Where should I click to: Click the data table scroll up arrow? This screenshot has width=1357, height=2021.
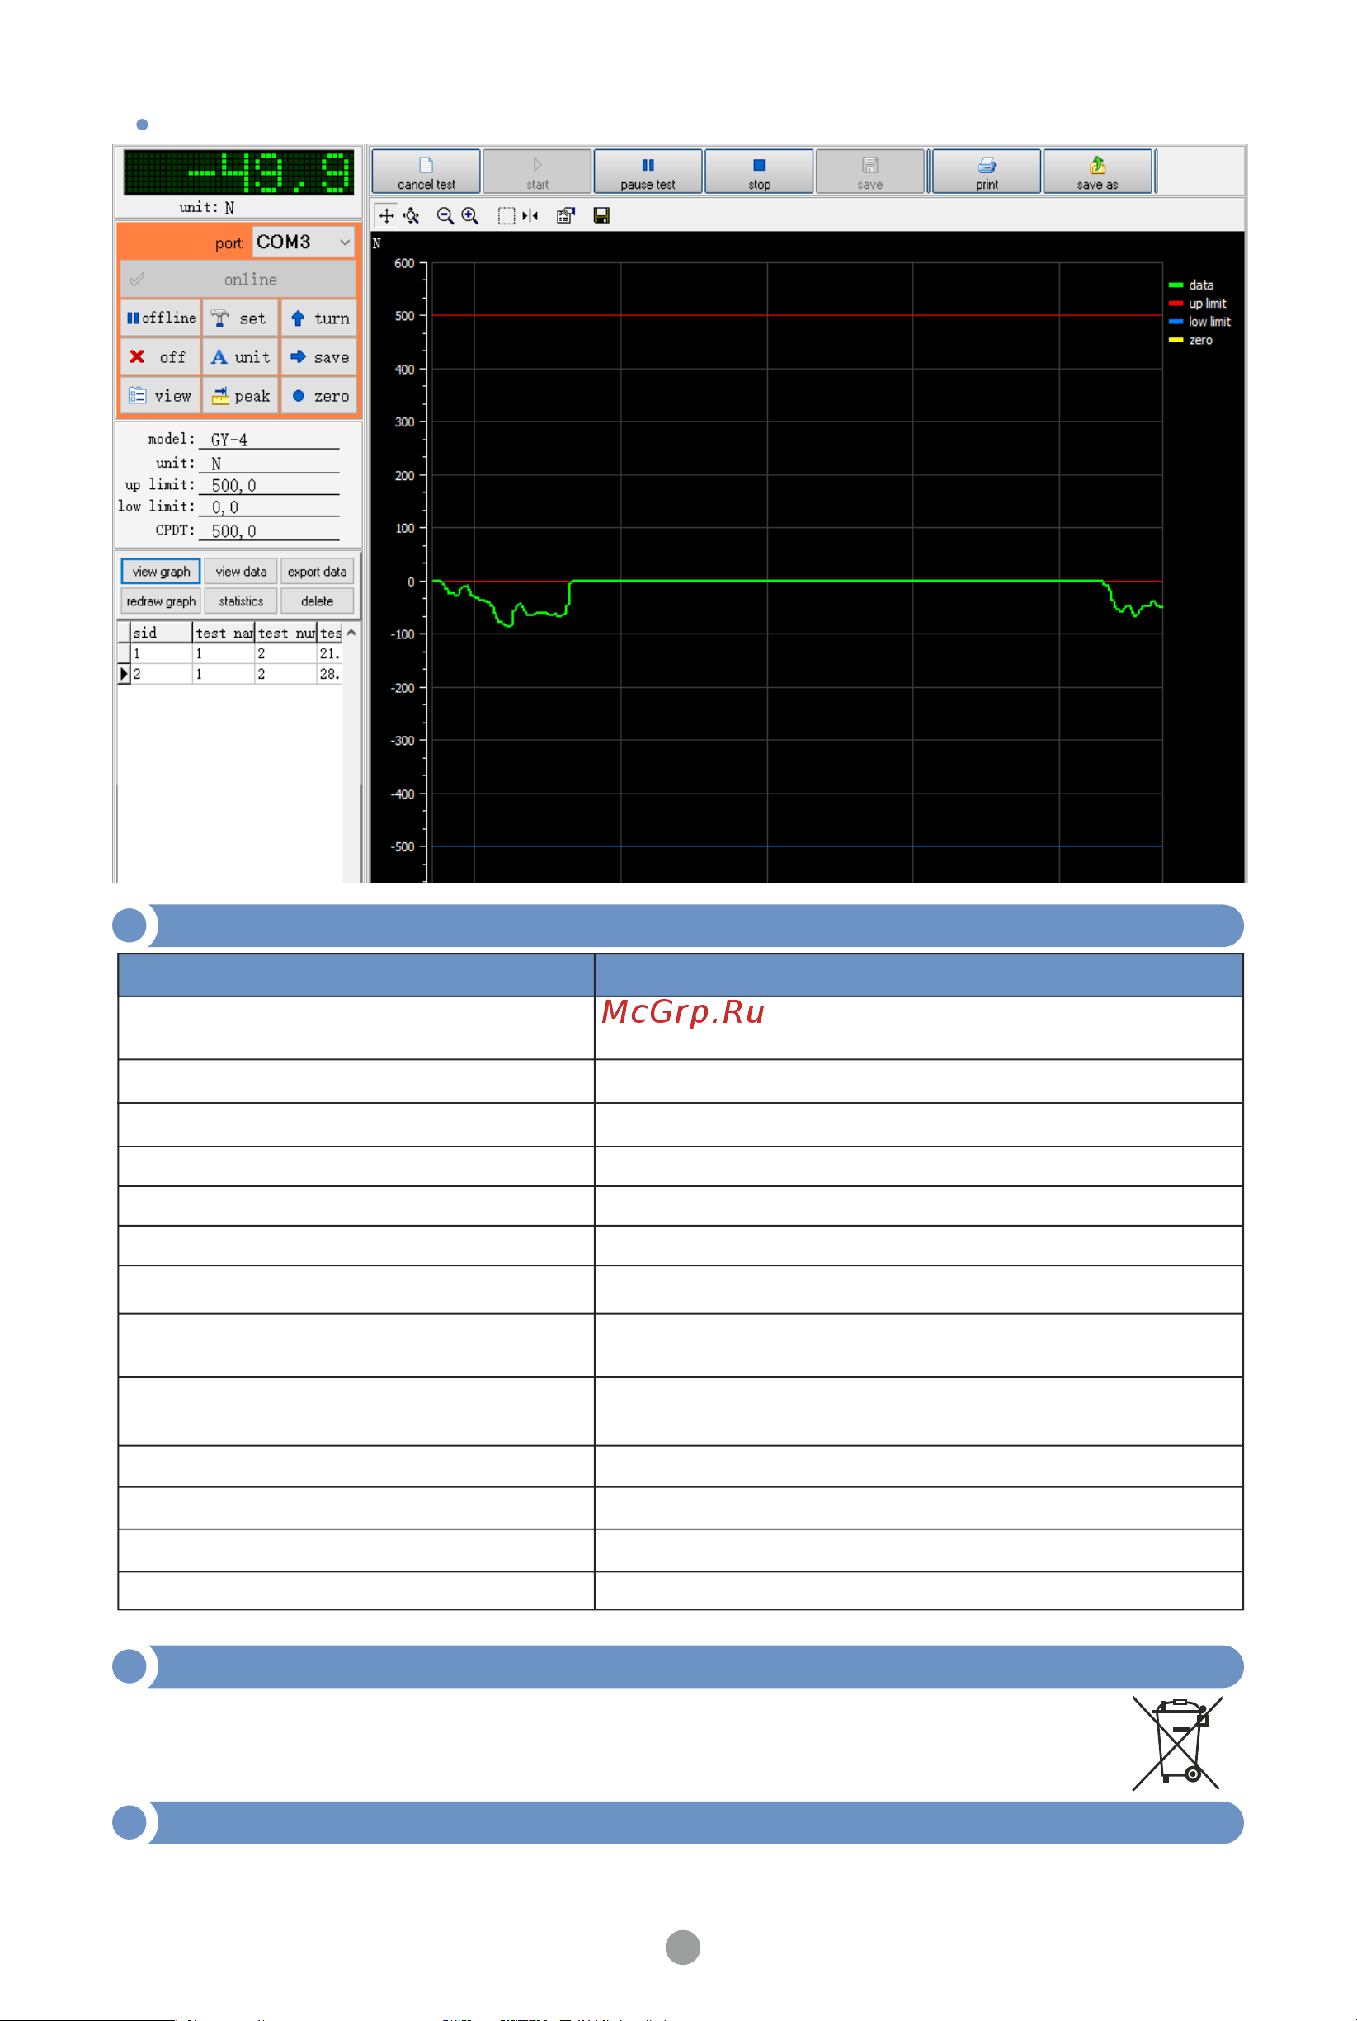coord(351,634)
